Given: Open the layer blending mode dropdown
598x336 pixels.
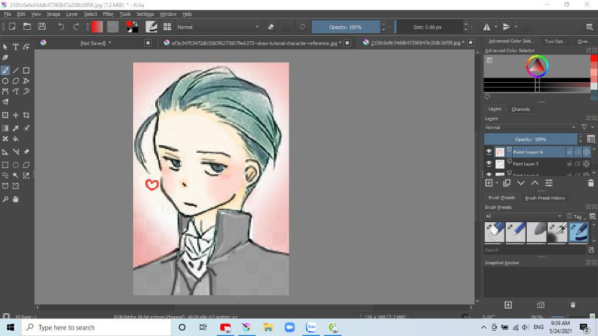Looking at the screenshot, I should [530, 127].
